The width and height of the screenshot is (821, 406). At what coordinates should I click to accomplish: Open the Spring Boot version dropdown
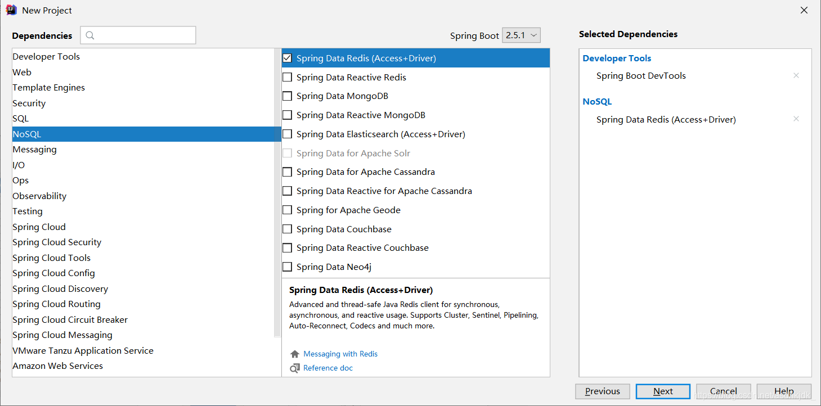(x=521, y=35)
